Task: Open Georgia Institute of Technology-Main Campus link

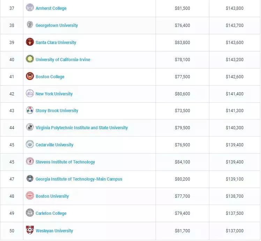Action: (79, 179)
